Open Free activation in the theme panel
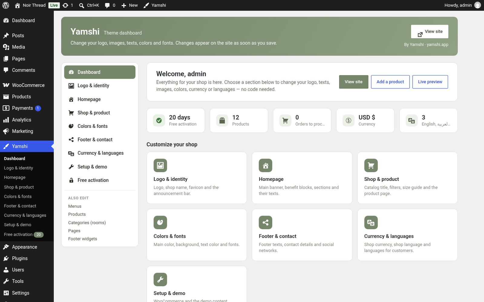The height and width of the screenshot is (302, 484). click(x=100, y=180)
